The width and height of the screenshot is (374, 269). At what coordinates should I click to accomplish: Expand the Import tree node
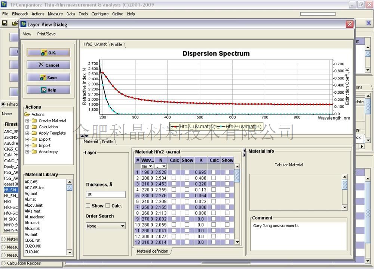pos(27,146)
